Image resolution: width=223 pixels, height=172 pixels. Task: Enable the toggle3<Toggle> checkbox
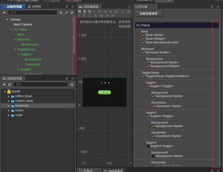coord(148,146)
